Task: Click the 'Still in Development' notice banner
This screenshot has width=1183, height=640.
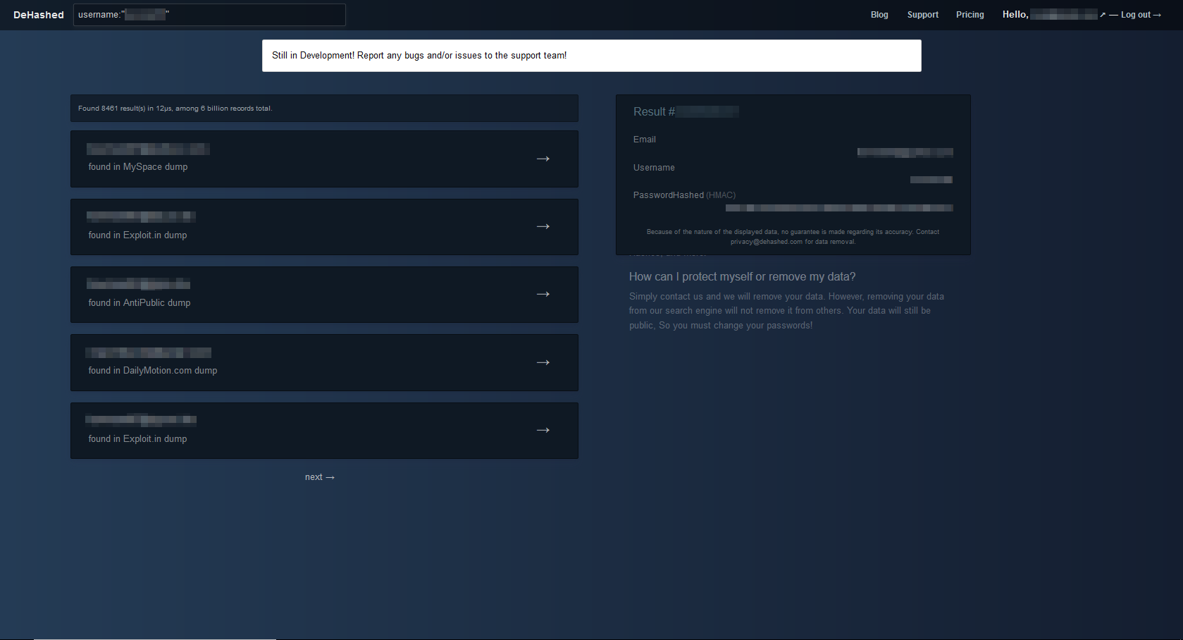Action: click(591, 56)
